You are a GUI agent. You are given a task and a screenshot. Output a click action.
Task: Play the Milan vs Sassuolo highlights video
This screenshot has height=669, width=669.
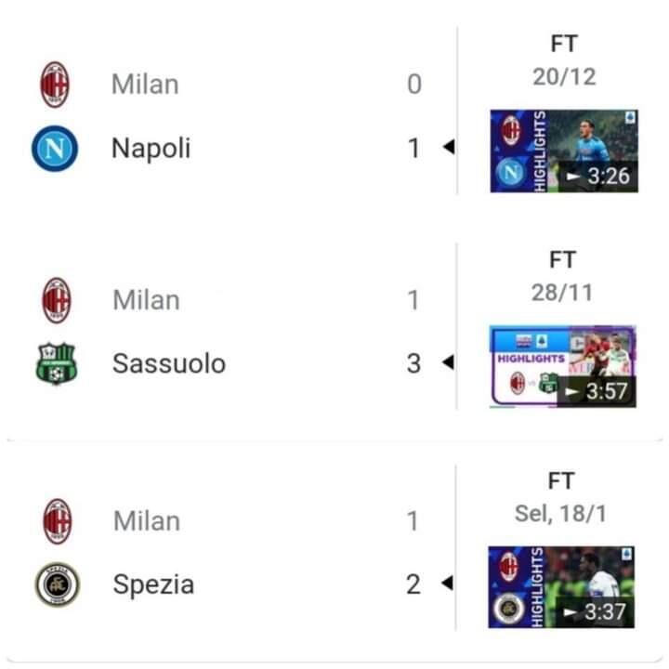coord(563,365)
